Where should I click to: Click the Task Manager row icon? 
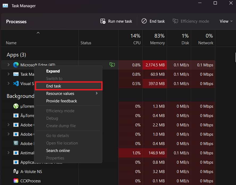click(x=16, y=74)
